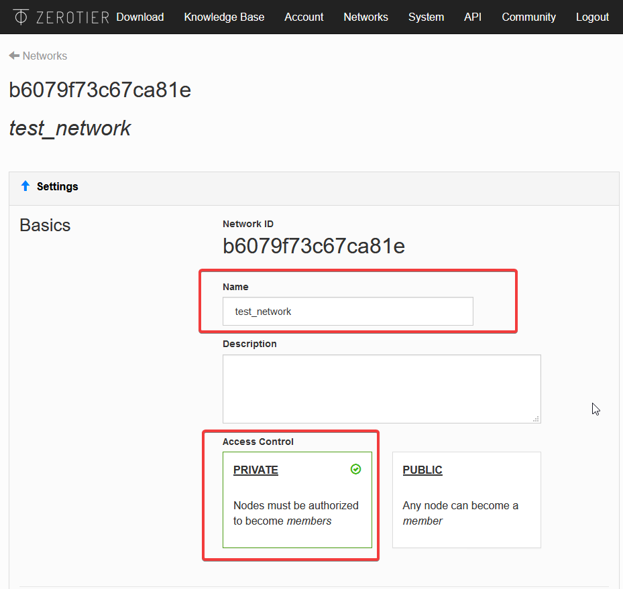This screenshot has height=589, width=623.
Task: Click the Basics section heading
Action: (45, 225)
